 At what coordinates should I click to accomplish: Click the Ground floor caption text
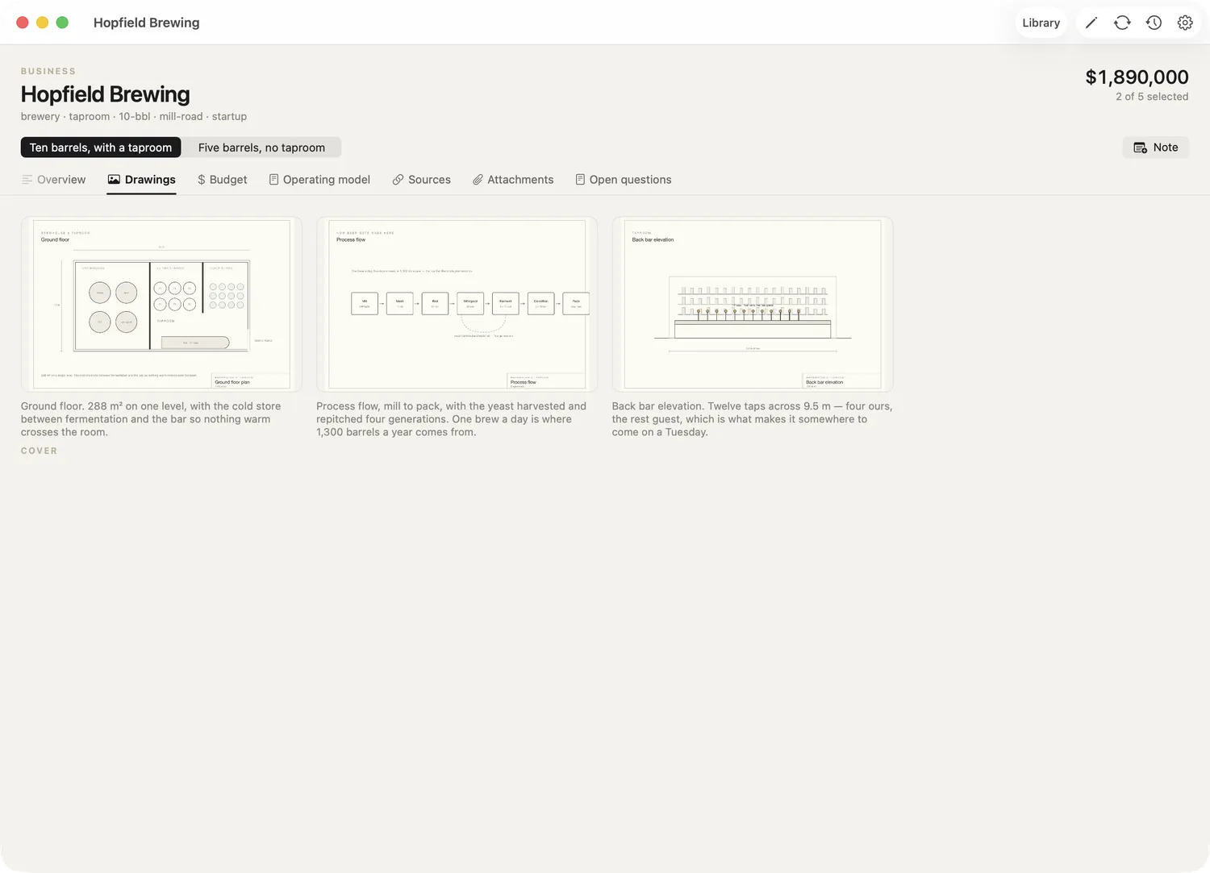pos(151,419)
